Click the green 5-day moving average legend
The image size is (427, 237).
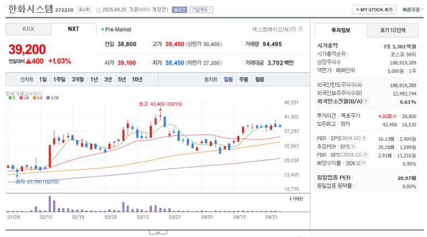[12, 98]
